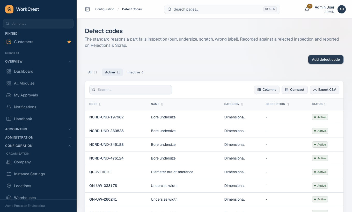The width and height of the screenshot is (352, 212).
Task: Sort by Description column arrows
Action: point(288,104)
